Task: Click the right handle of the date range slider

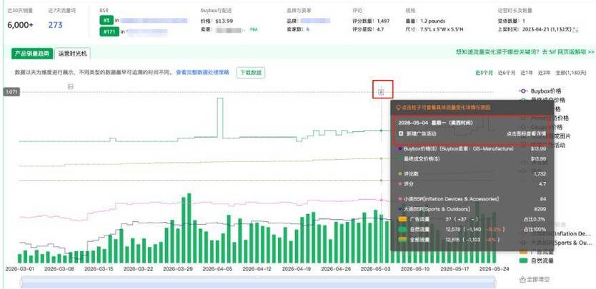Action: pos(495,283)
